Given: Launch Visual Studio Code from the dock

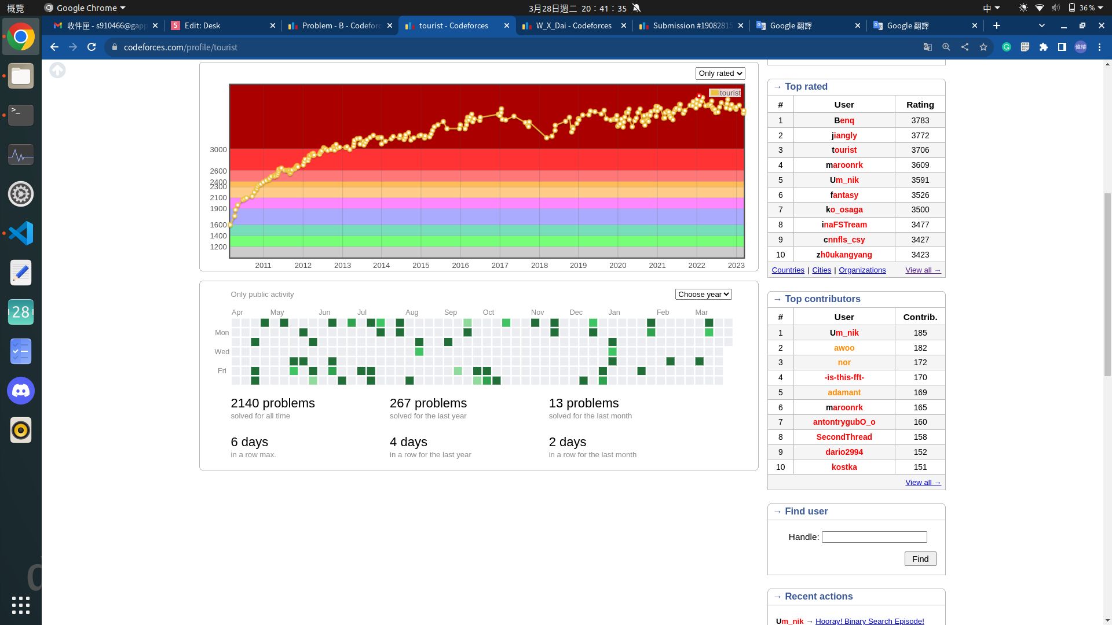Looking at the screenshot, I should point(21,234).
